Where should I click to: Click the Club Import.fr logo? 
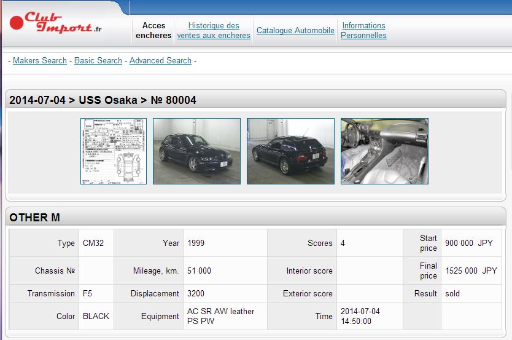point(55,23)
